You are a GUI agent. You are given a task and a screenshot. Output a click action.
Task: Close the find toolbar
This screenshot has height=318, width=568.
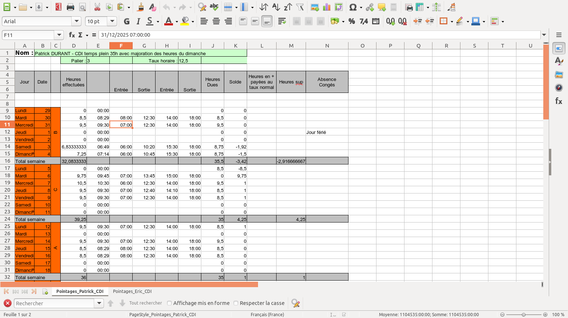coord(7,303)
